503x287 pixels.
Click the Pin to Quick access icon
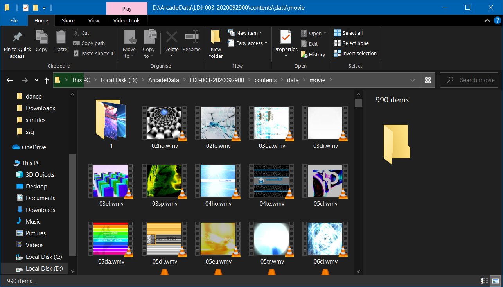click(x=17, y=38)
